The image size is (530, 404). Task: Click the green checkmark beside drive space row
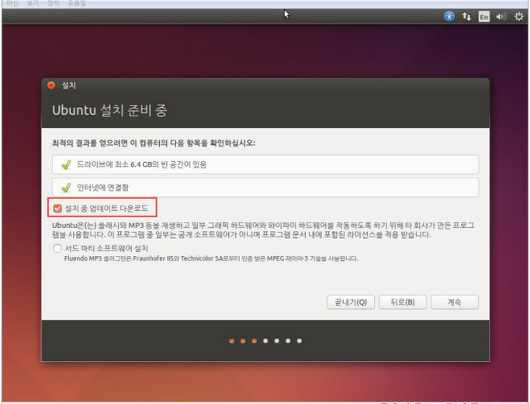click(66, 164)
